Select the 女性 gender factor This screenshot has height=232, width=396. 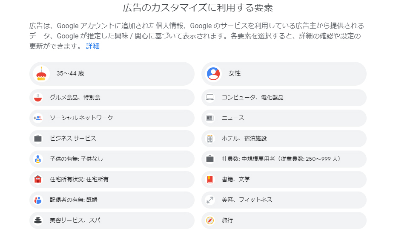(x=284, y=74)
